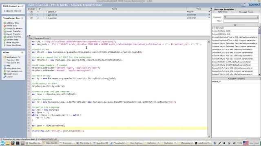Image resolution: width=261 pixels, height=146 pixels.
Task: Switch to the Generated Script tab
Action: pyautogui.click(x=42, y=38)
